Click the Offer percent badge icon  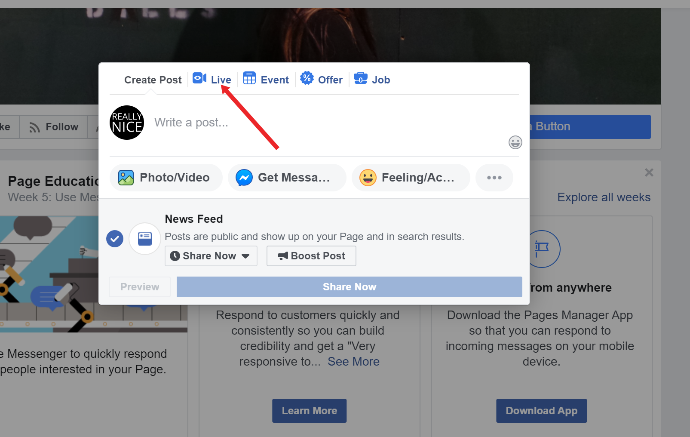pos(307,78)
